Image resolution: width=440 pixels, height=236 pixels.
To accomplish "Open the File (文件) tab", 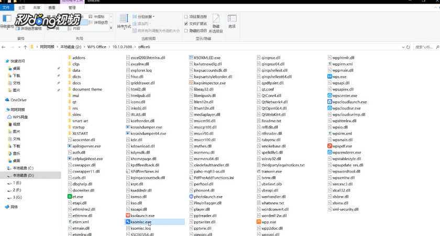I will pyautogui.click(x=6, y=7).
